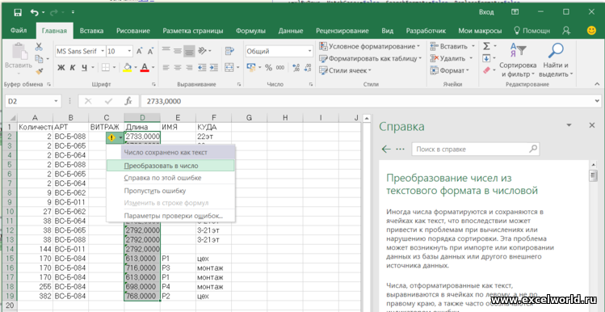605x312 pixels.
Task: Toggle bold formatting Ж
Action: (61, 68)
